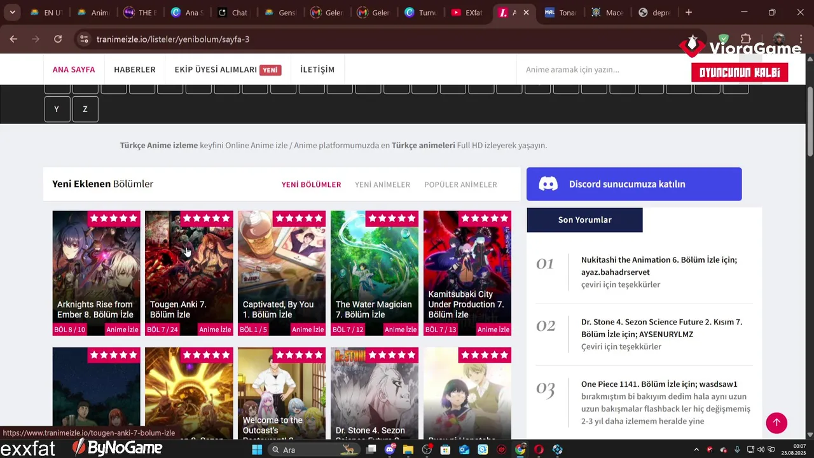Open Outlook from the taskbar
Image resolution: width=814 pixels, height=458 pixels.
[464, 450]
